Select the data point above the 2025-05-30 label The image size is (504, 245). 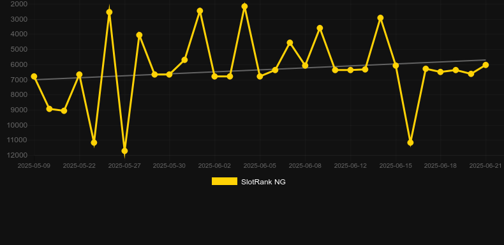pyautogui.click(x=169, y=74)
